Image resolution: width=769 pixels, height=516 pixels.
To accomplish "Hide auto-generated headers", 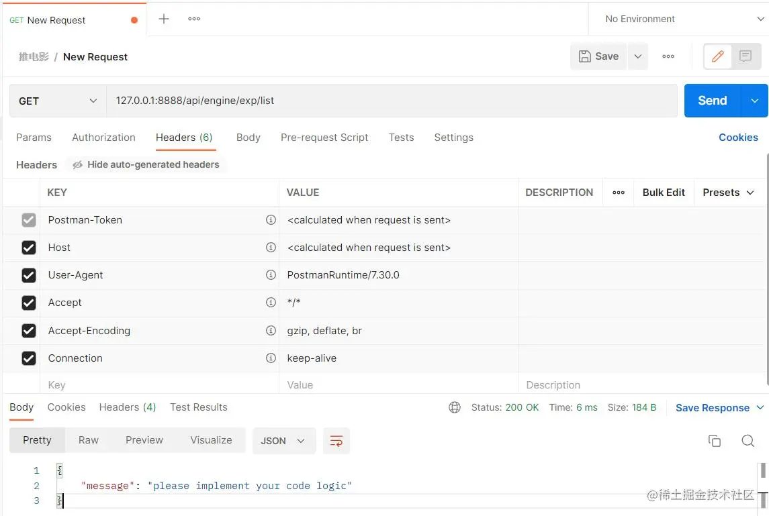I will pos(146,164).
